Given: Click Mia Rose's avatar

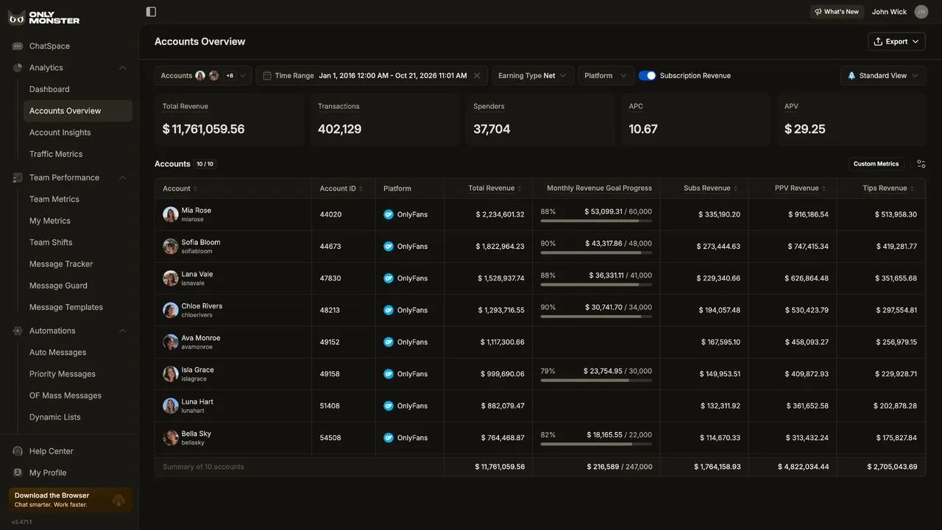Looking at the screenshot, I should 171,215.
